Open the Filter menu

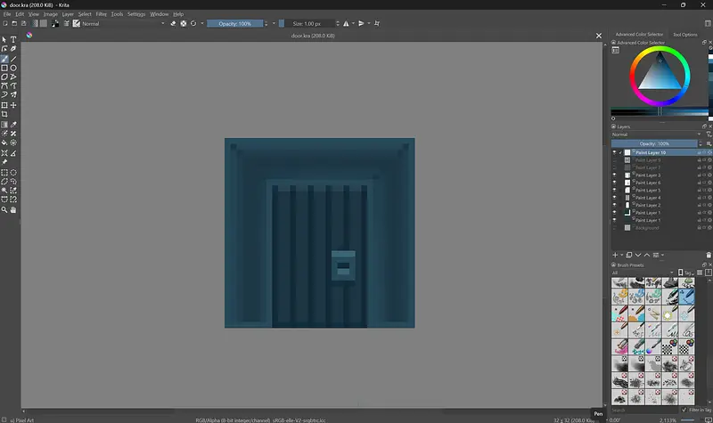pos(101,14)
